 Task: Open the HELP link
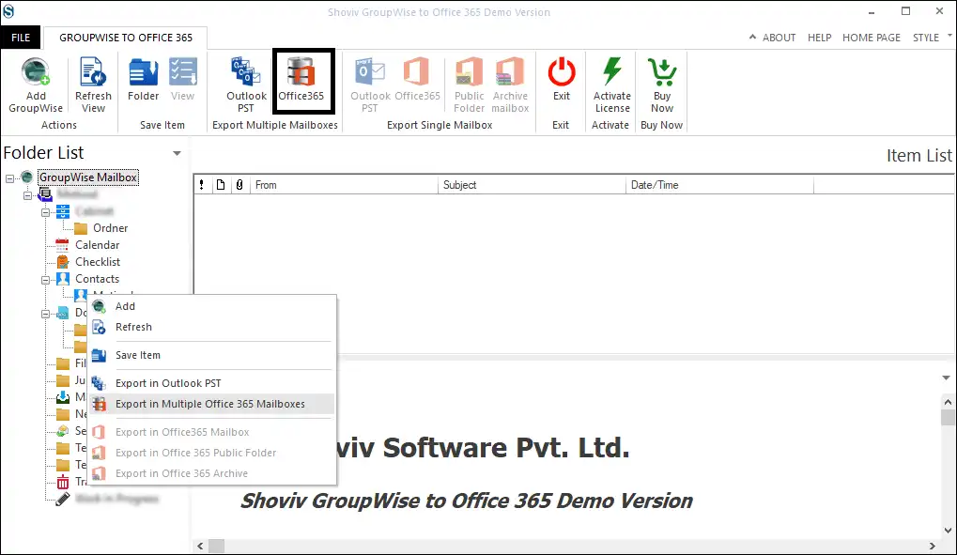pos(819,38)
